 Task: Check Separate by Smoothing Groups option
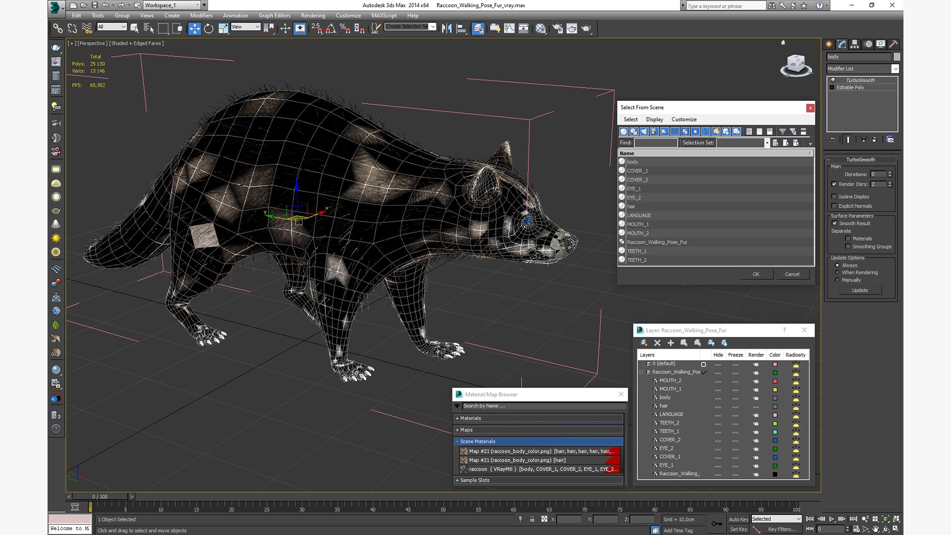click(x=848, y=247)
